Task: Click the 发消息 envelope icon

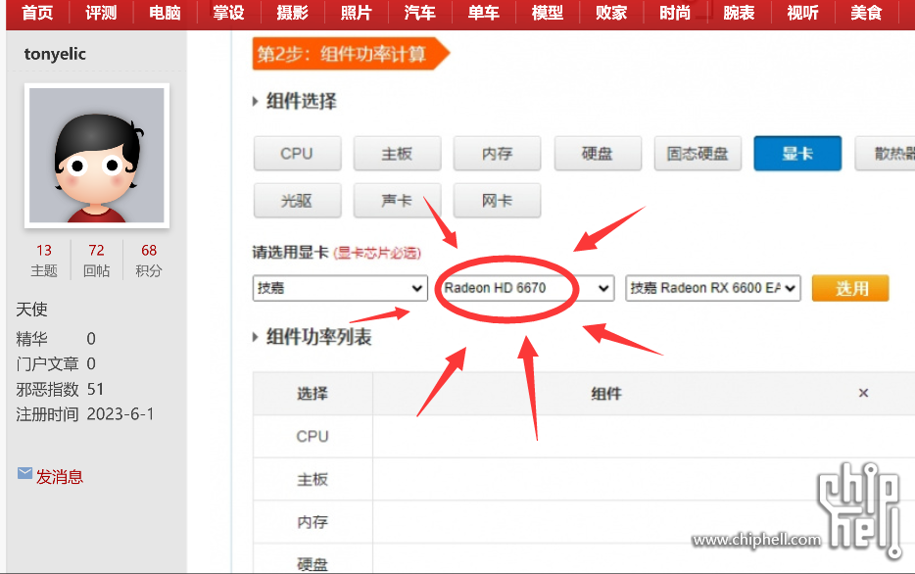Action: 24,473
